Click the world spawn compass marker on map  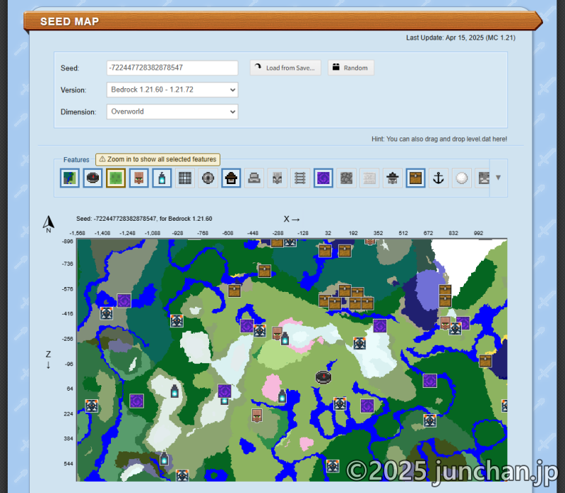(x=323, y=377)
